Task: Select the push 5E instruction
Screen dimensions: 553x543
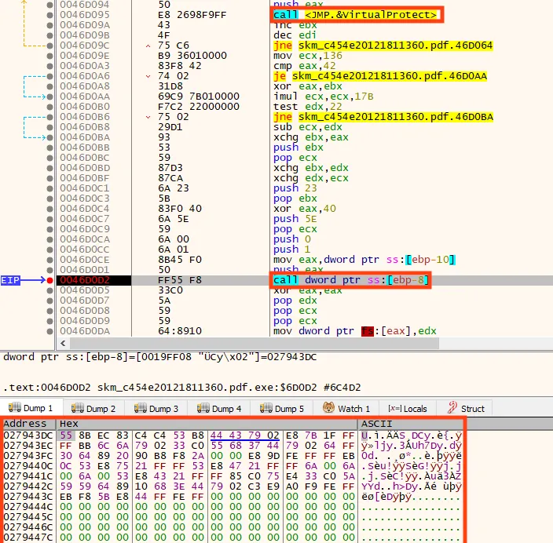Action: pos(295,219)
